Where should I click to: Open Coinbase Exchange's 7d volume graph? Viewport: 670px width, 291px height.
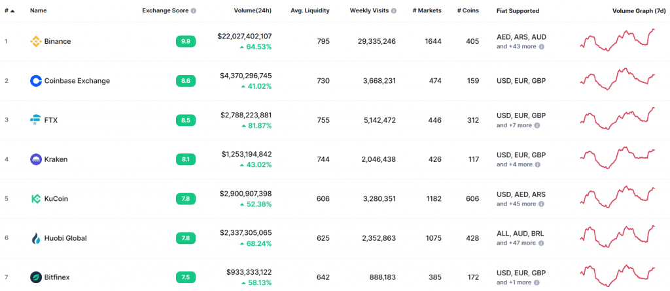coord(618,78)
